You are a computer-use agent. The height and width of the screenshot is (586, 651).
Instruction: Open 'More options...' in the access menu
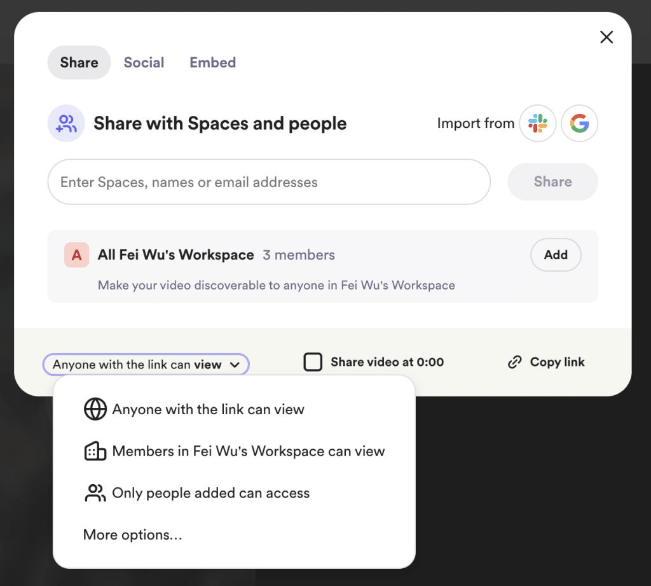click(132, 535)
